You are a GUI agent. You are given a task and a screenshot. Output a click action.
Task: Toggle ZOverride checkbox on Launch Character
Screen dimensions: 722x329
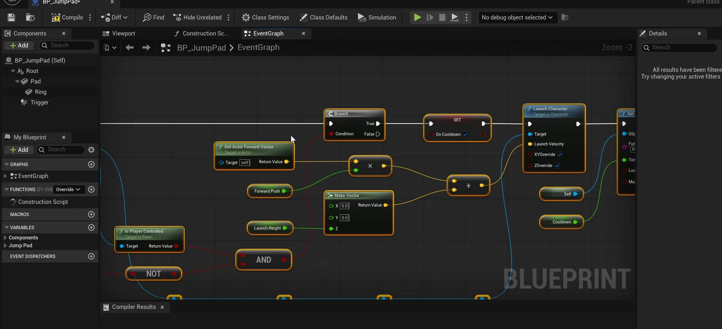557,166
